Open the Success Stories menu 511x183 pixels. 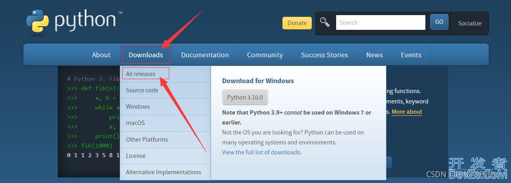click(325, 55)
